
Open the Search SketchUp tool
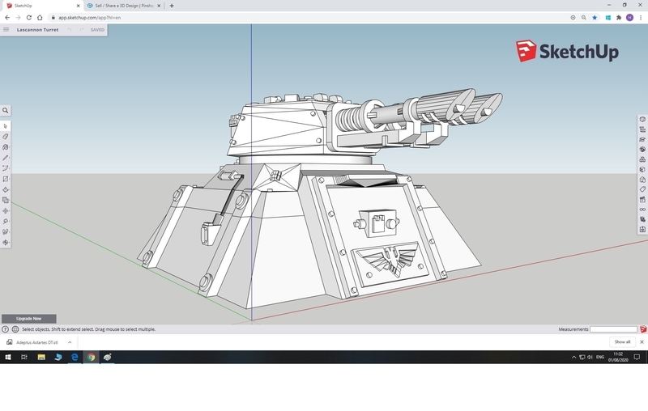pos(6,111)
